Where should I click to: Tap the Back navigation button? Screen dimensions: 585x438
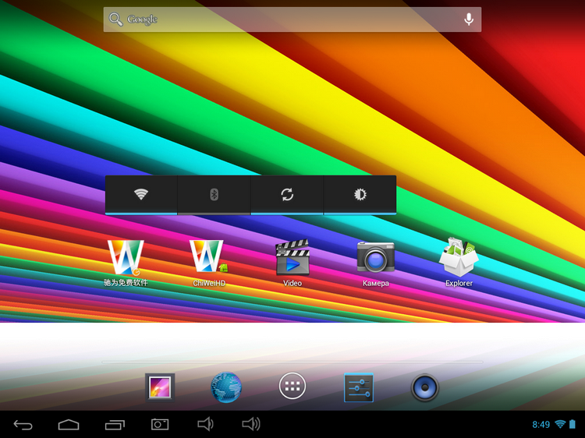point(23,425)
